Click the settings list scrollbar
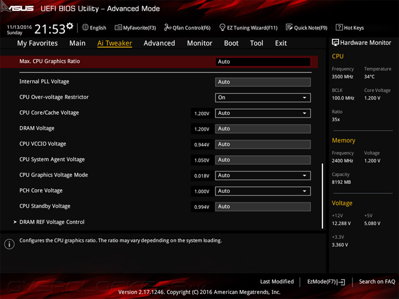Screen dimensions: 399x299 click(x=323, y=196)
